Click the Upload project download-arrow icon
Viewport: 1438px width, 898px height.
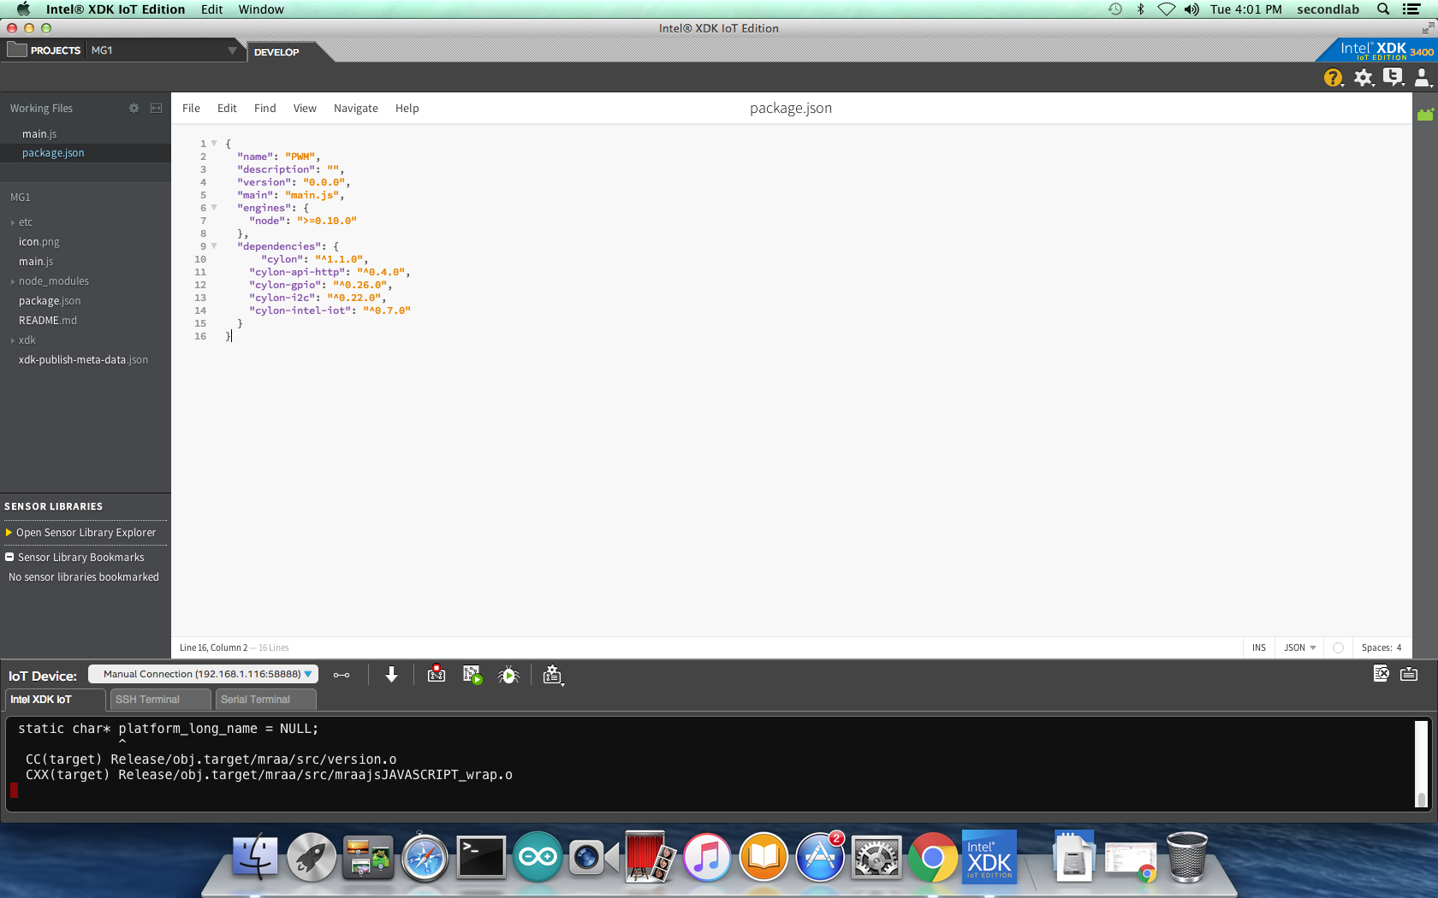391,675
